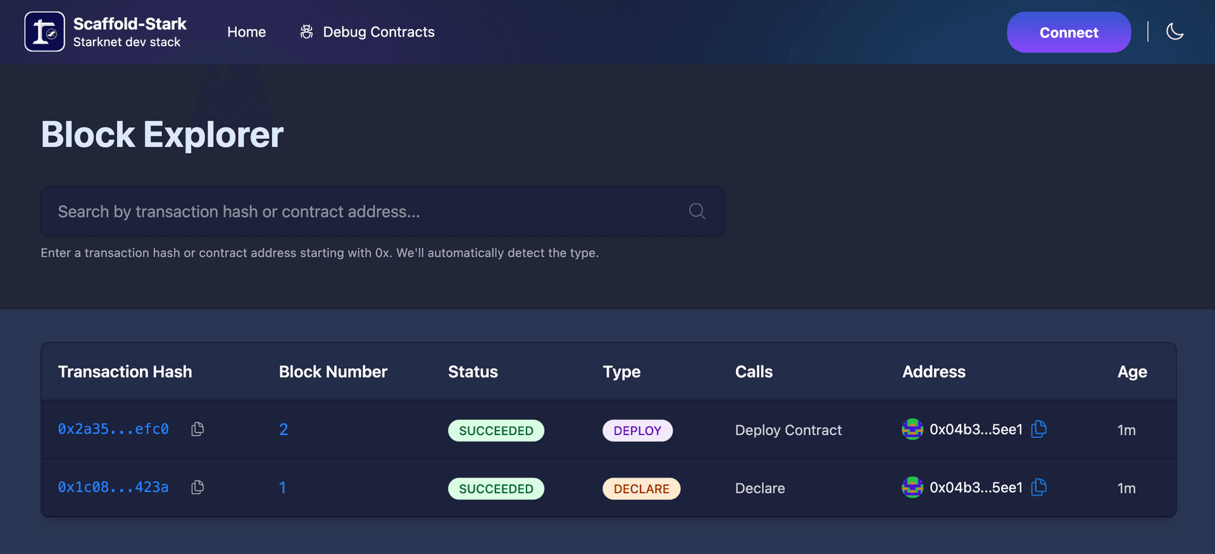The width and height of the screenshot is (1215, 554).
Task: Click the avatar in Deploy row
Action: point(912,429)
